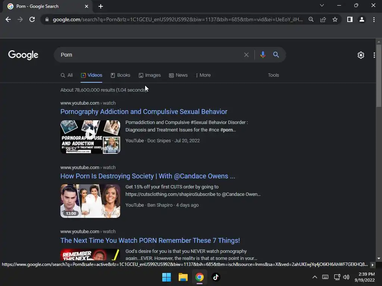Viewport: 382px width, 286px height.
Task: Click the Remember This Next thumbnail
Action: [90, 254]
